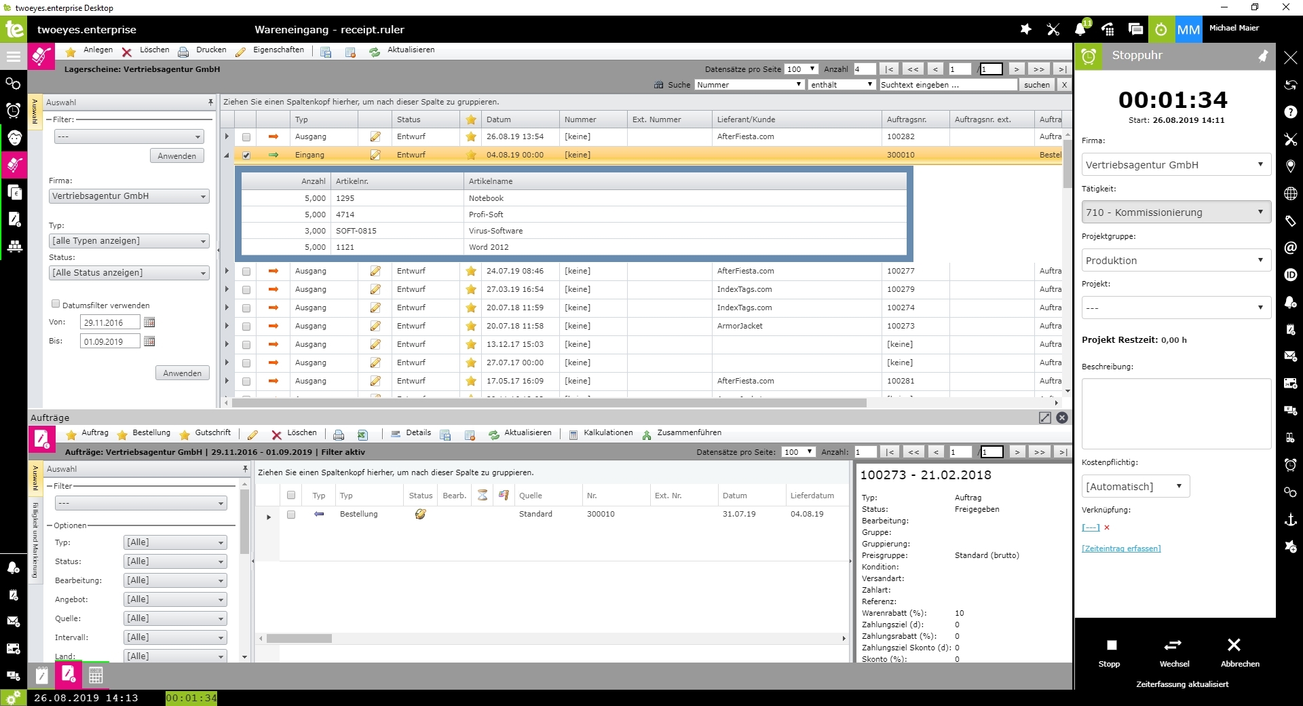Check the Ausgang row dated 13.12.17 15:03
The height and width of the screenshot is (706, 1303).
pyautogui.click(x=246, y=345)
